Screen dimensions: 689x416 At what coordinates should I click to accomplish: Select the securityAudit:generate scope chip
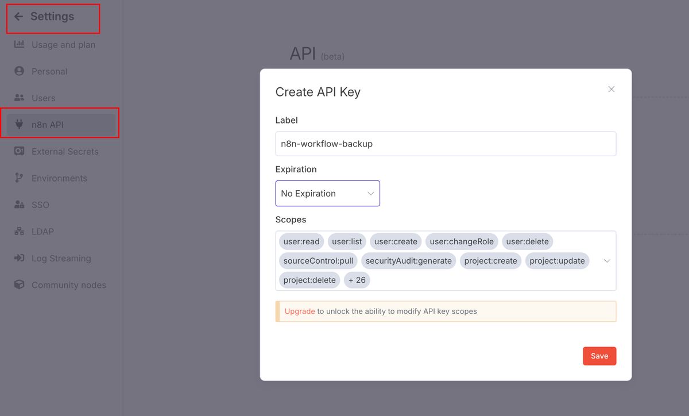coord(408,260)
